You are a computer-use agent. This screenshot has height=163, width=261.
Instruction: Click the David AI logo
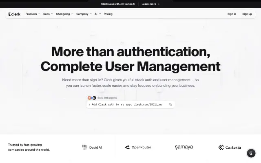92,148
